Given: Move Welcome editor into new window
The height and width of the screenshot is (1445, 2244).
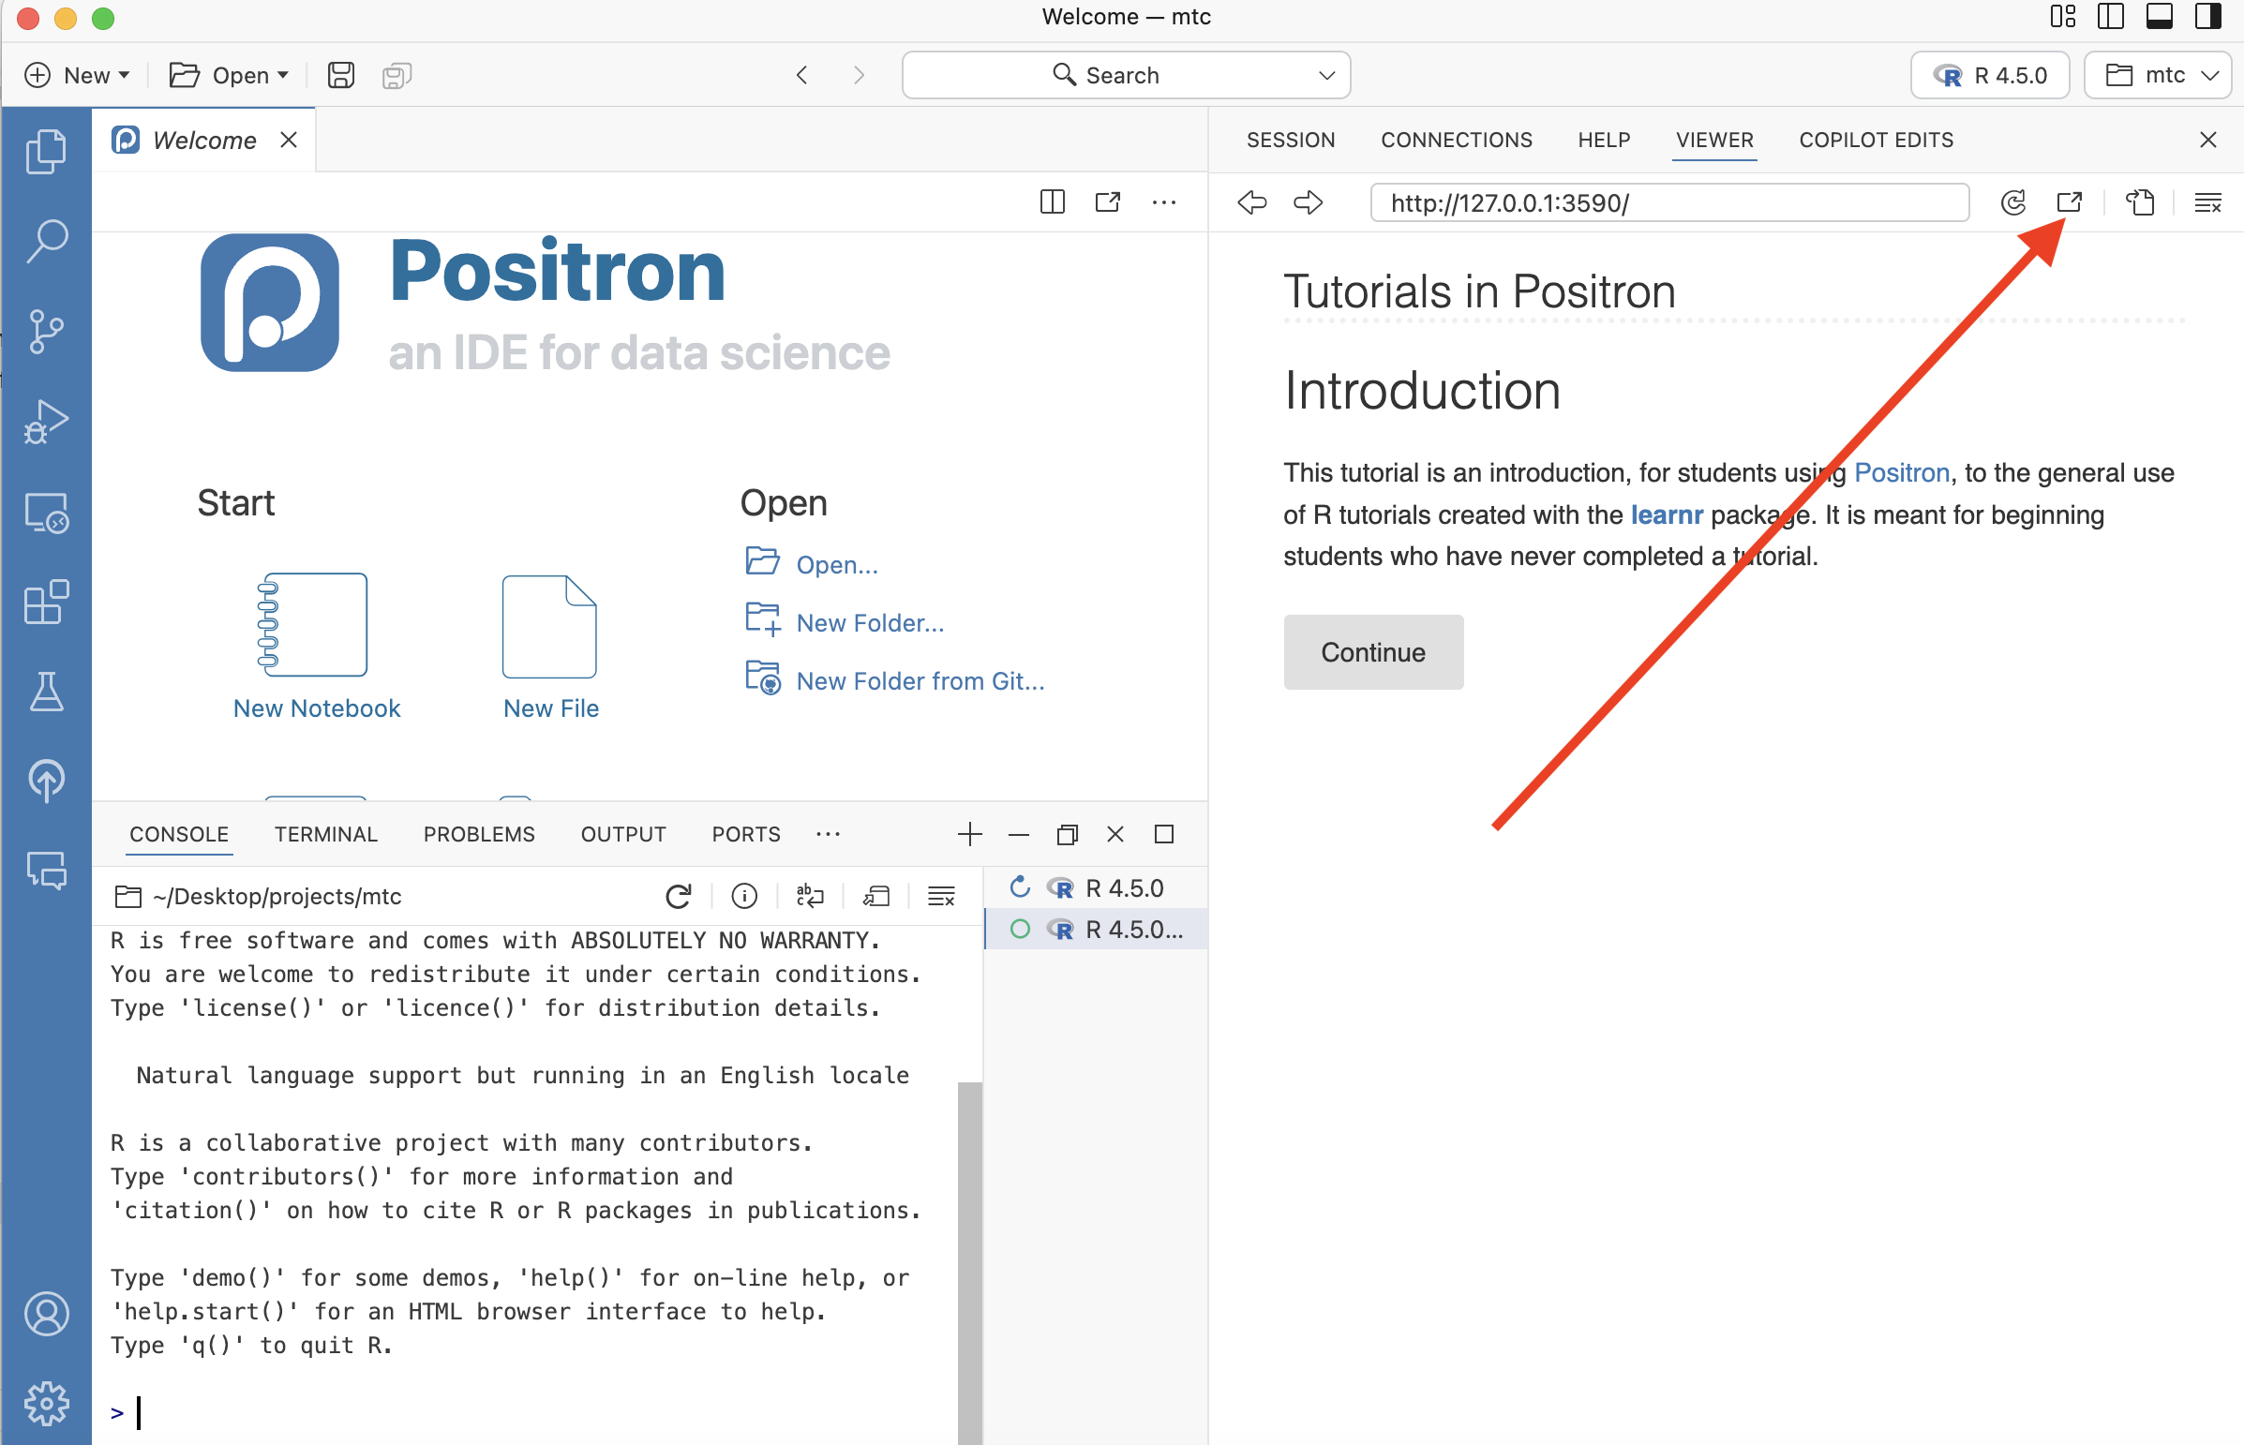Looking at the screenshot, I should point(1107,202).
